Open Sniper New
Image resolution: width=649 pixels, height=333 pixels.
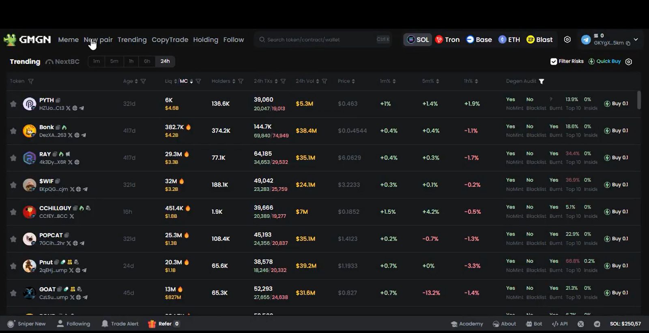click(26, 324)
